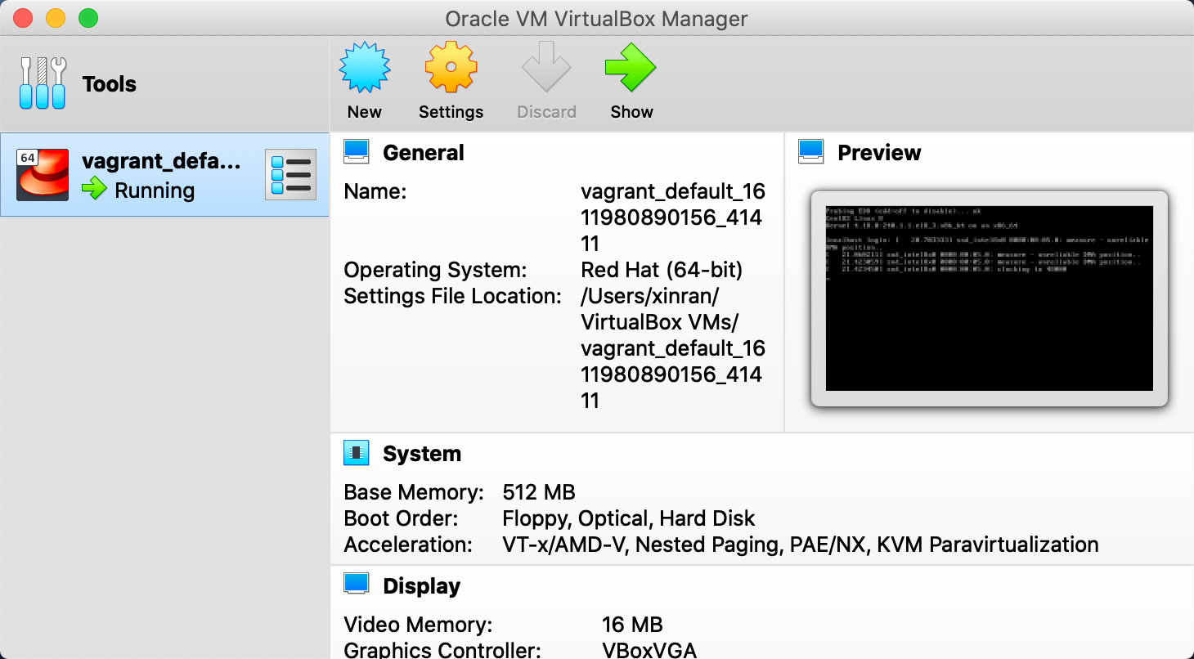Click the Running status text
This screenshot has width=1194, height=659.
(x=155, y=191)
